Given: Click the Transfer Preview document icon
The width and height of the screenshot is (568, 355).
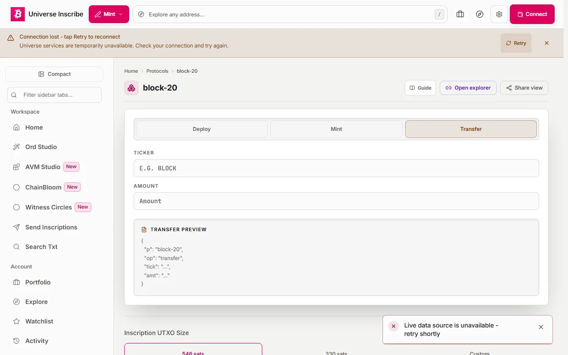Looking at the screenshot, I should coord(144,229).
